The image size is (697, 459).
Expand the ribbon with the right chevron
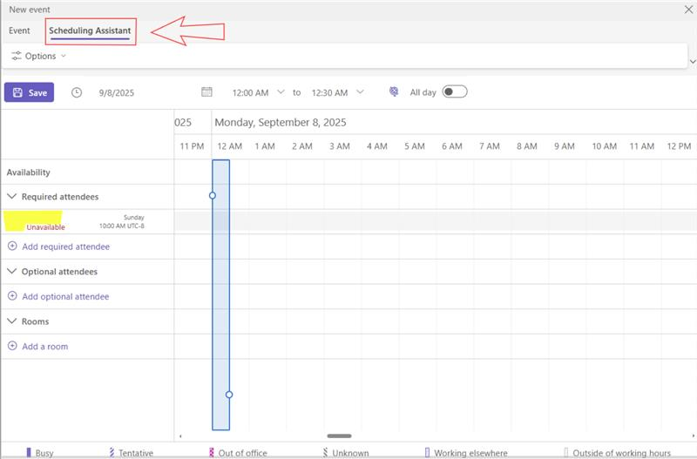(693, 61)
